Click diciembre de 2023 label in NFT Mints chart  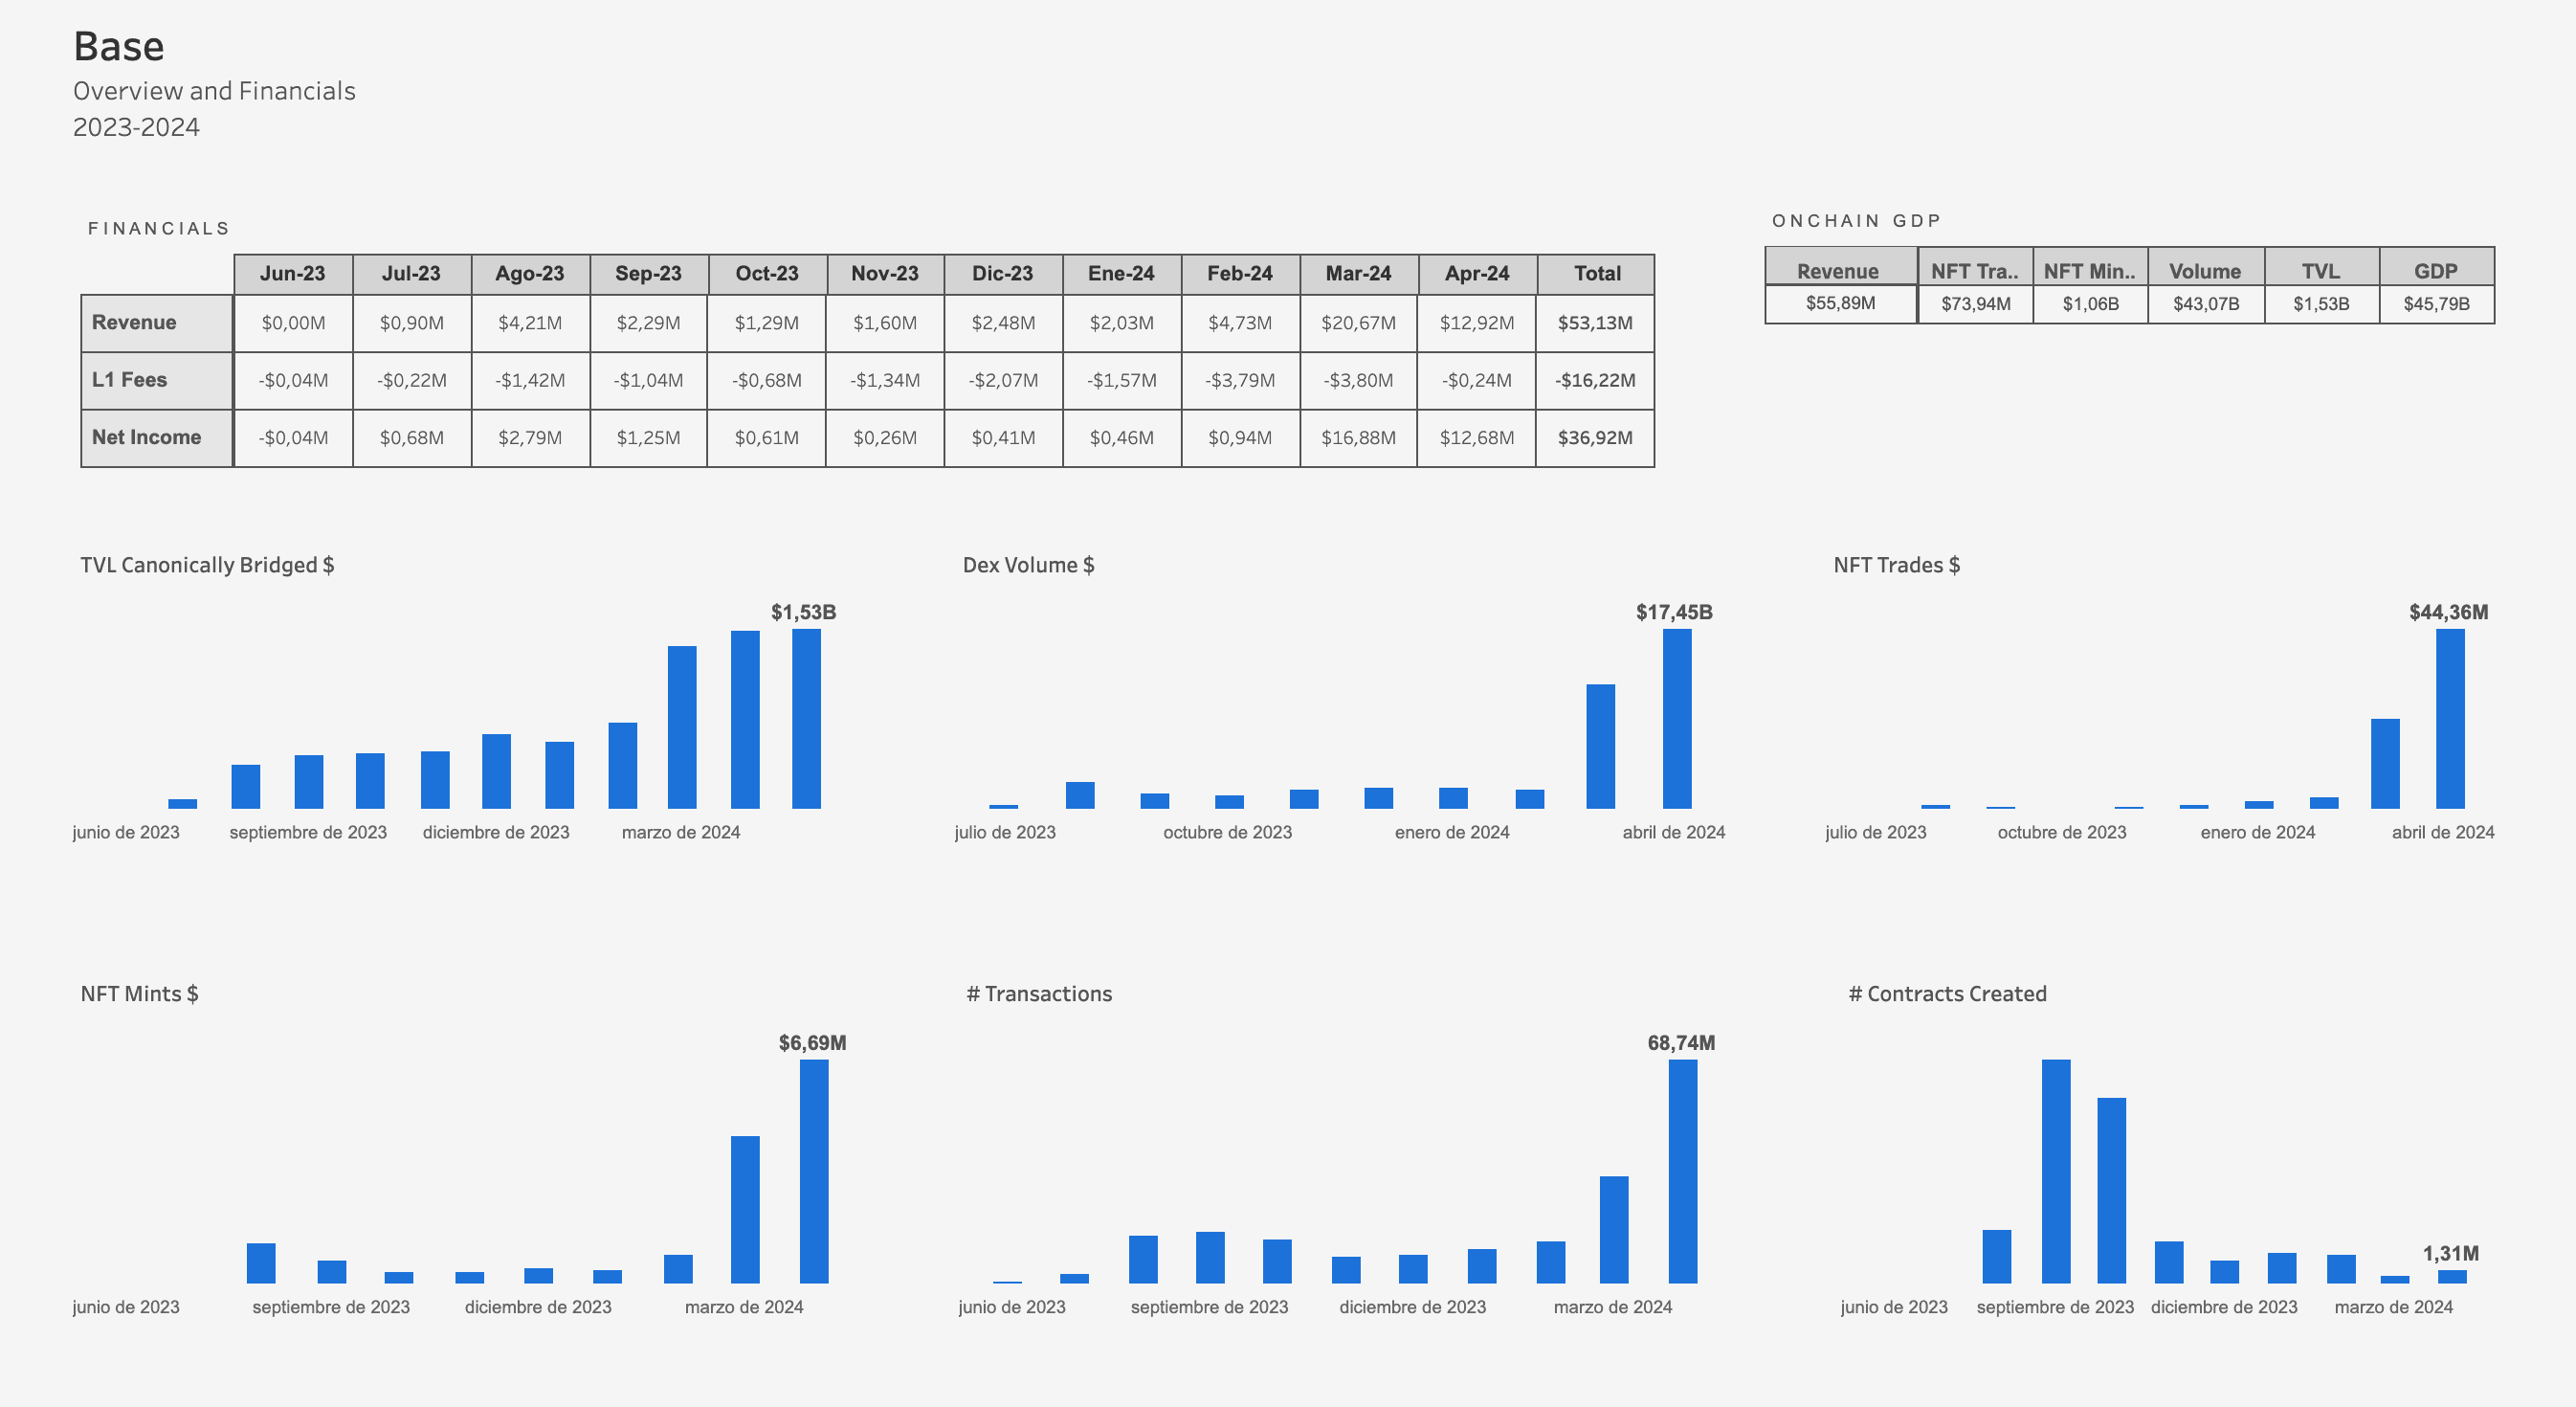[538, 1307]
